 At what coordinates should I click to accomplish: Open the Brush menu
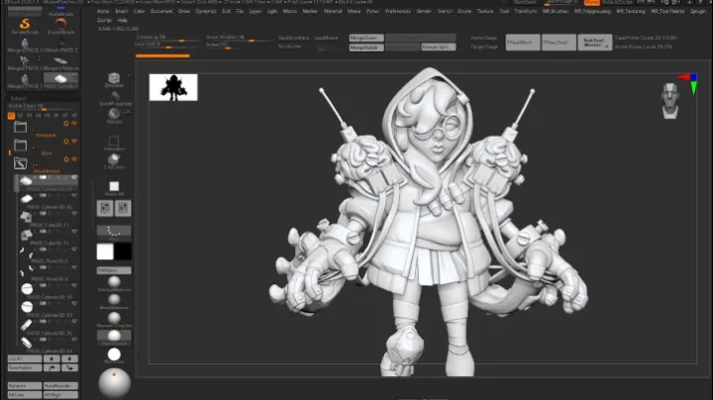point(122,11)
